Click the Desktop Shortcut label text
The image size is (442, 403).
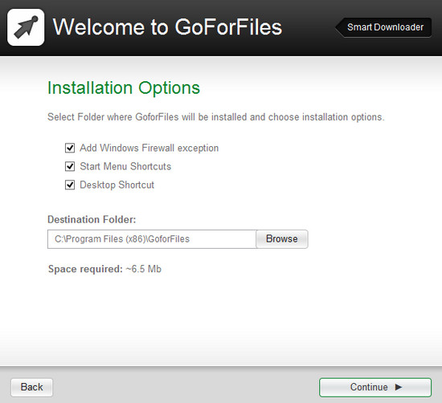pyautogui.click(x=117, y=185)
